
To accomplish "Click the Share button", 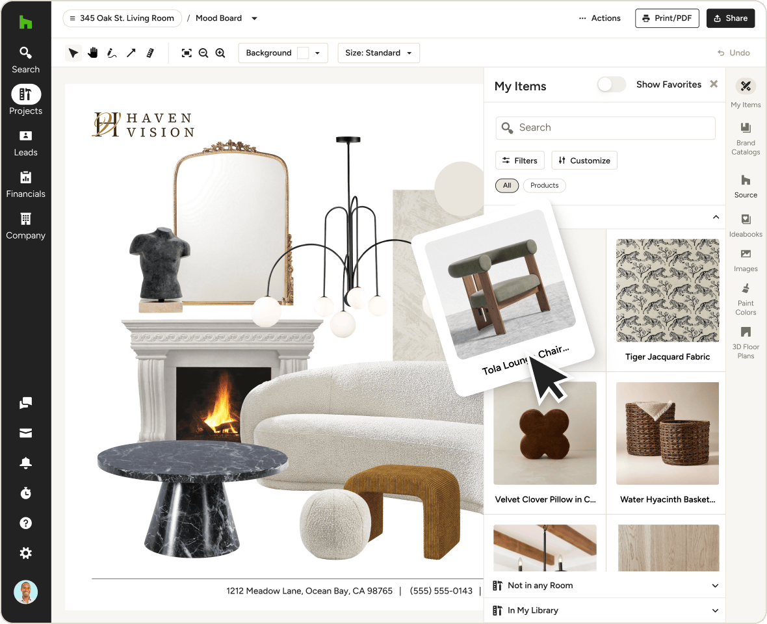I will point(731,18).
